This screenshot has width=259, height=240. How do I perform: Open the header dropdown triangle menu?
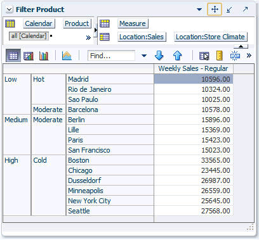pos(199,9)
